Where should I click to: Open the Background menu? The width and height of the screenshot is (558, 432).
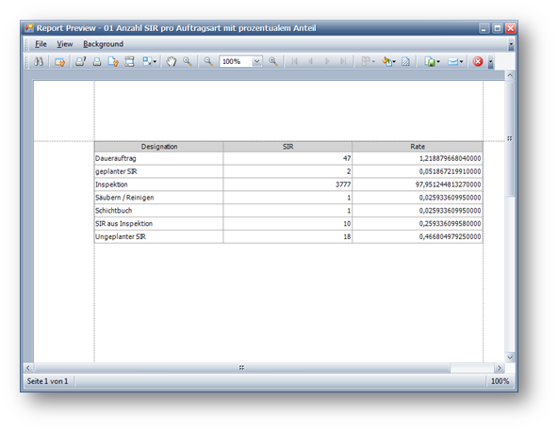point(103,44)
